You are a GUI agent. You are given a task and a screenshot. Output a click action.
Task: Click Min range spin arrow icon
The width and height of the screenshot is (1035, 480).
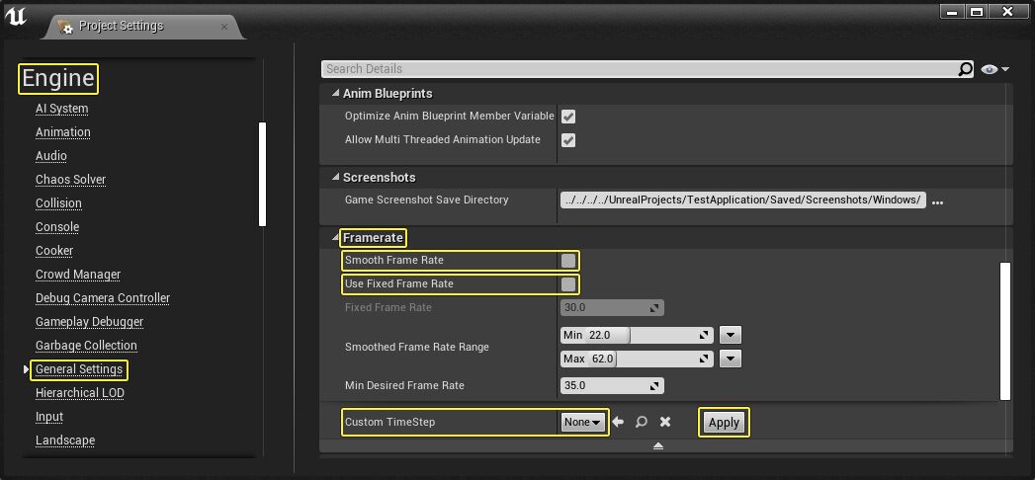(704, 335)
